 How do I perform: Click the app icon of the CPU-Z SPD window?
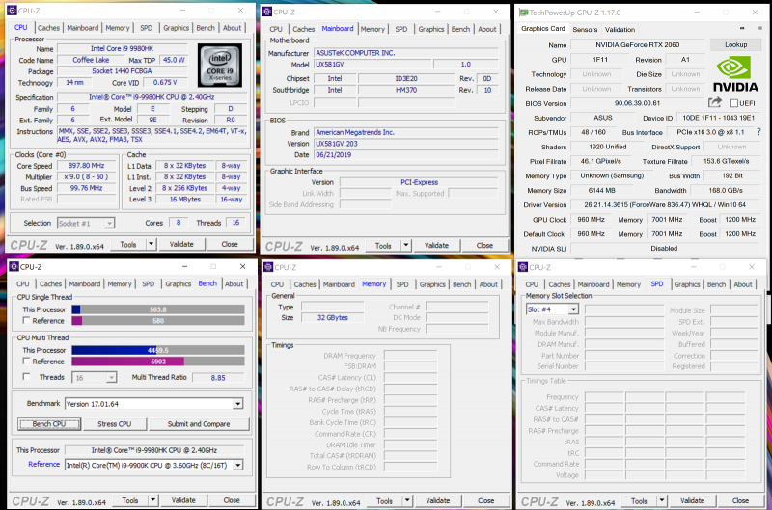coord(523,267)
